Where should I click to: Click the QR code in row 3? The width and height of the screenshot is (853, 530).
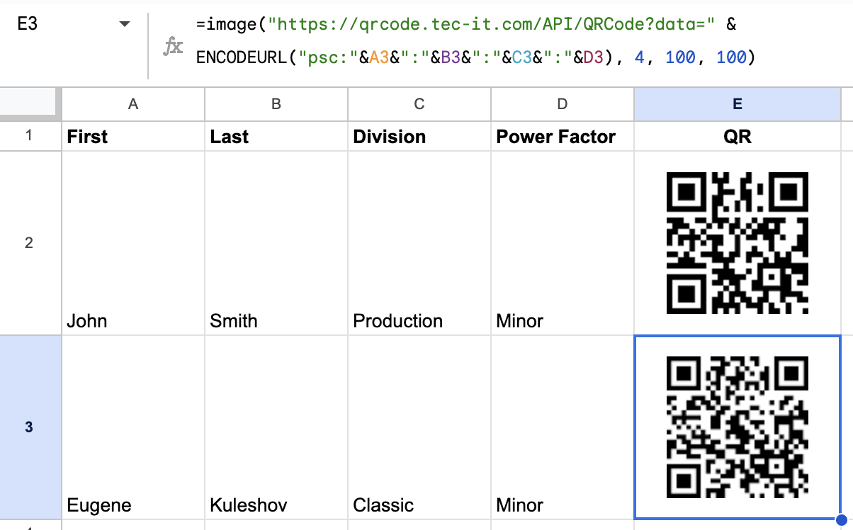click(x=737, y=427)
